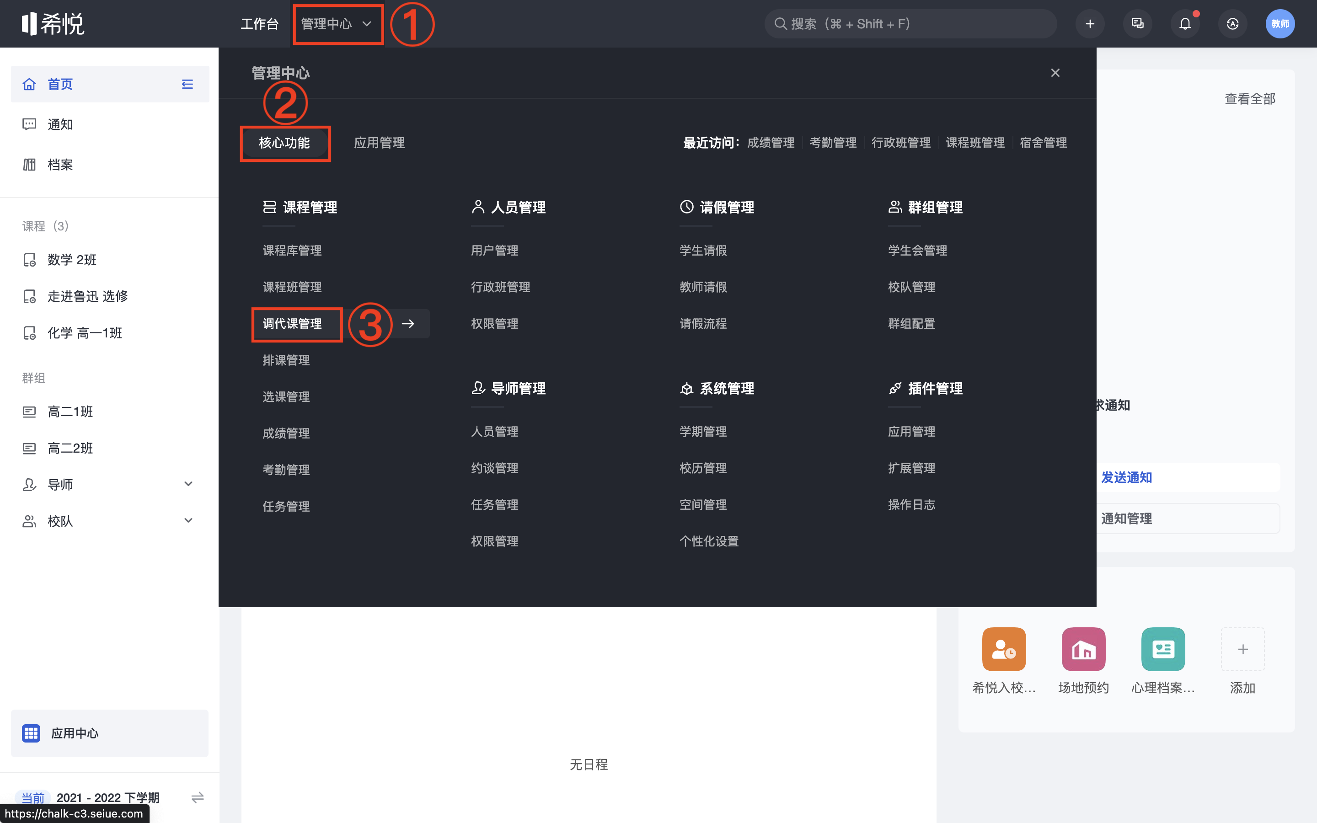The height and width of the screenshot is (823, 1317).
Task: Open 操作日志 menu entry
Action: 911,505
